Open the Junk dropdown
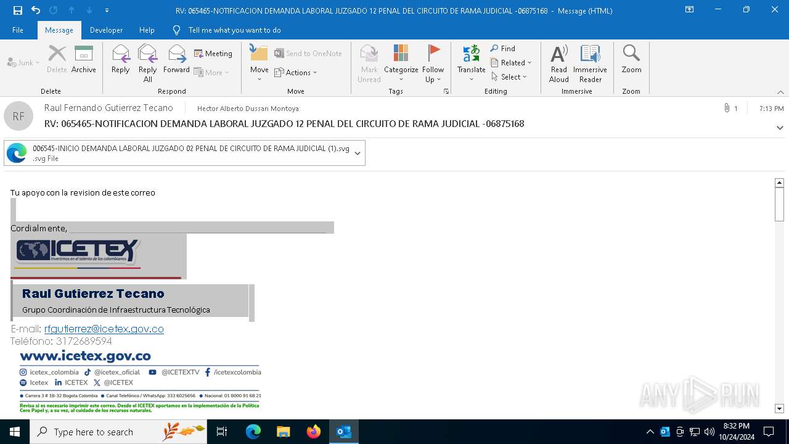This screenshot has width=789, height=444. coord(23,62)
